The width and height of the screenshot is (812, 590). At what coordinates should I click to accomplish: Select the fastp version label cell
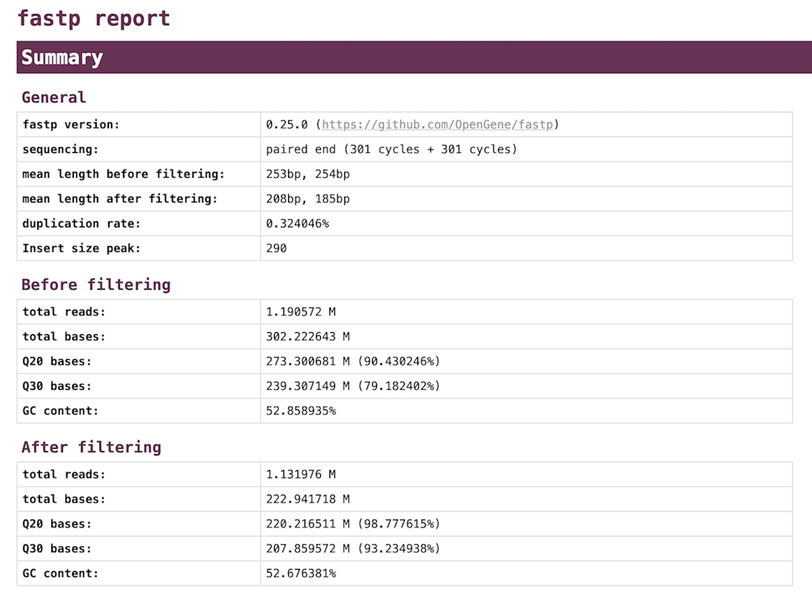click(x=139, y=124)
